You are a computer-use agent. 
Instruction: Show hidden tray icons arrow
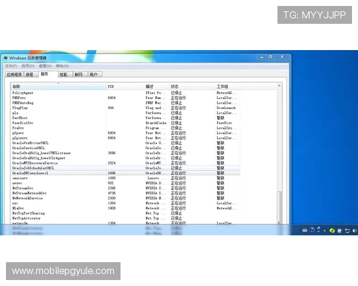[325, 231]
